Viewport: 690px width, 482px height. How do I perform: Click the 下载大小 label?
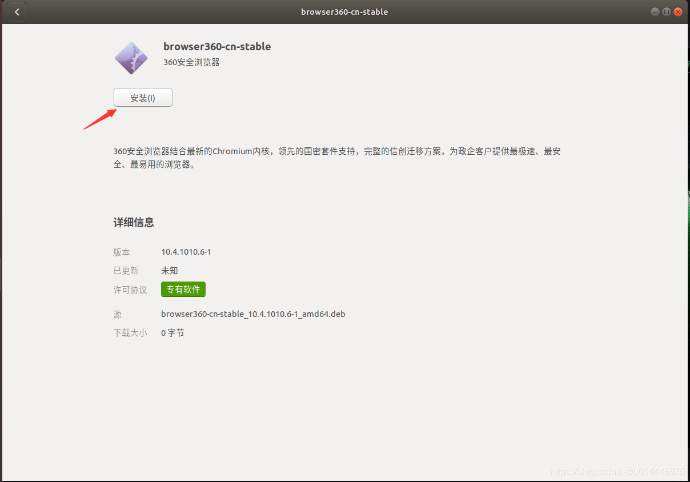[x=130, y=333]
